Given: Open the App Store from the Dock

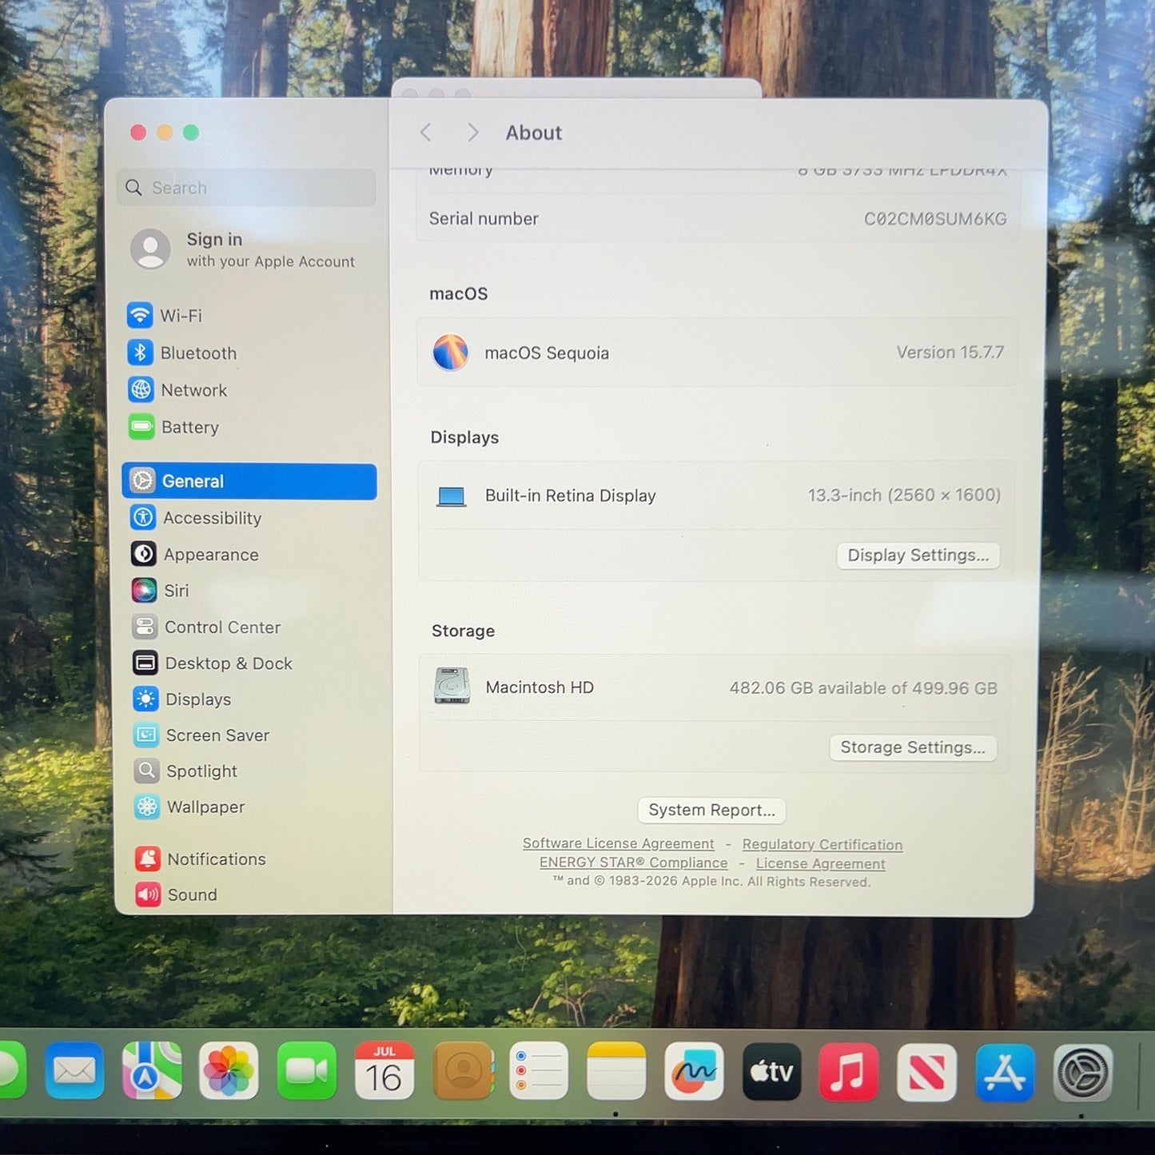Looking at the screenshot, I should [x=1005, y=1073].
